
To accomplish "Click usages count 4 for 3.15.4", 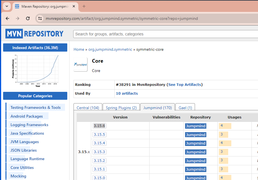I will pyautogui.click(x=222, y=143).
